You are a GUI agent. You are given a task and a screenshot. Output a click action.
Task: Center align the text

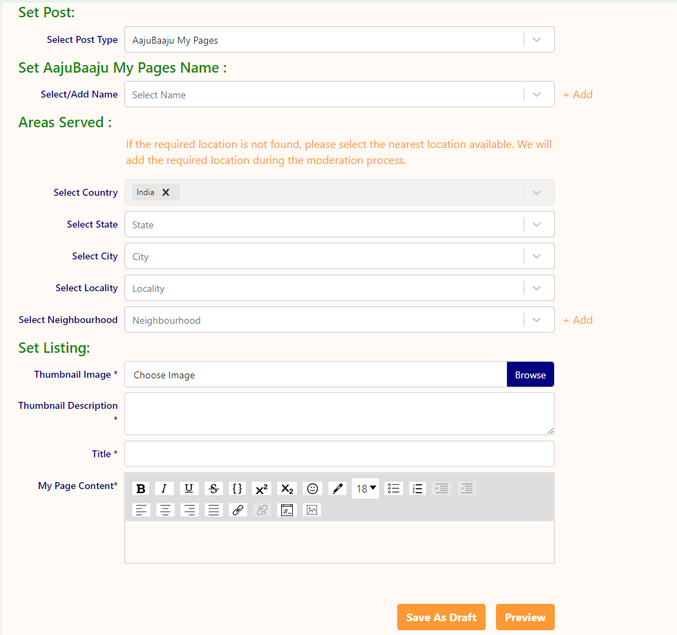(165, 510)
